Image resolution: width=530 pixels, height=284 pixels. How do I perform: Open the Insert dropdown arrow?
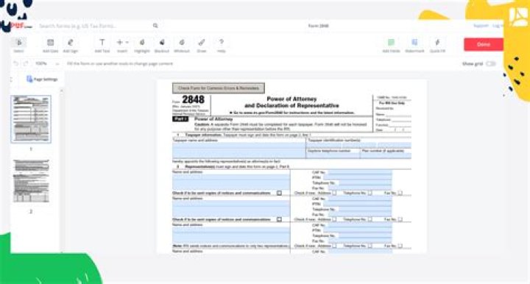[x=127, y=42]
